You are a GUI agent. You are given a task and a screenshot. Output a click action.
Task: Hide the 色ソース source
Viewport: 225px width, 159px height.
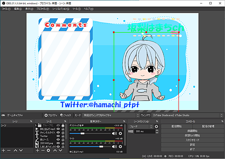coord(58,140)
